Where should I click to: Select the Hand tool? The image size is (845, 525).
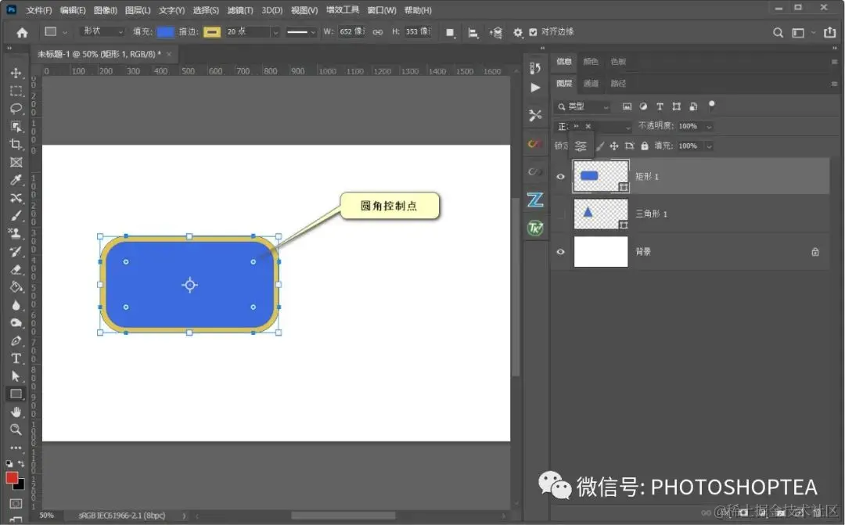click(16, 412)
